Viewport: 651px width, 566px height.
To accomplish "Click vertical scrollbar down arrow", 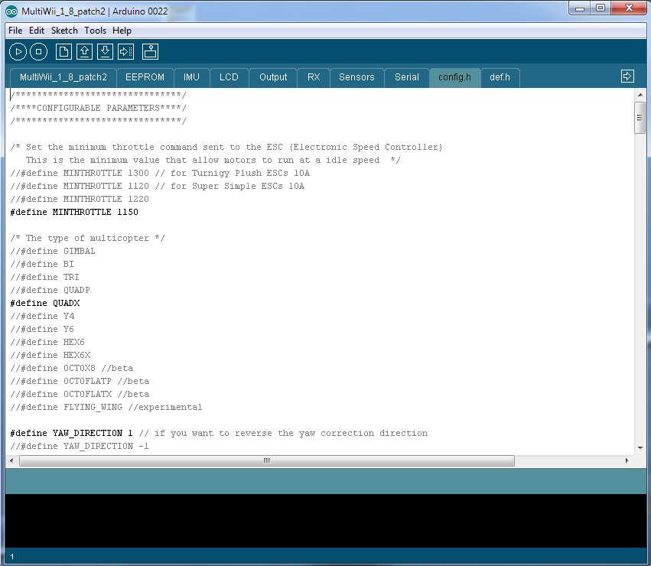I will coord(640,447).
